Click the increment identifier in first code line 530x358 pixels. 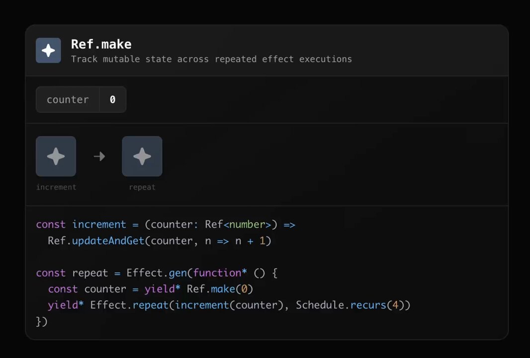pyautogui.click(x=99, y=224)
